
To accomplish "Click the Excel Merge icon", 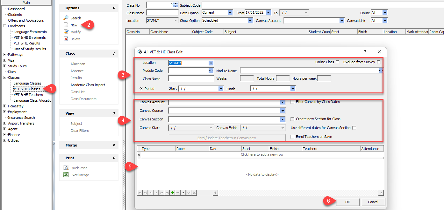I will pos(66,175).
